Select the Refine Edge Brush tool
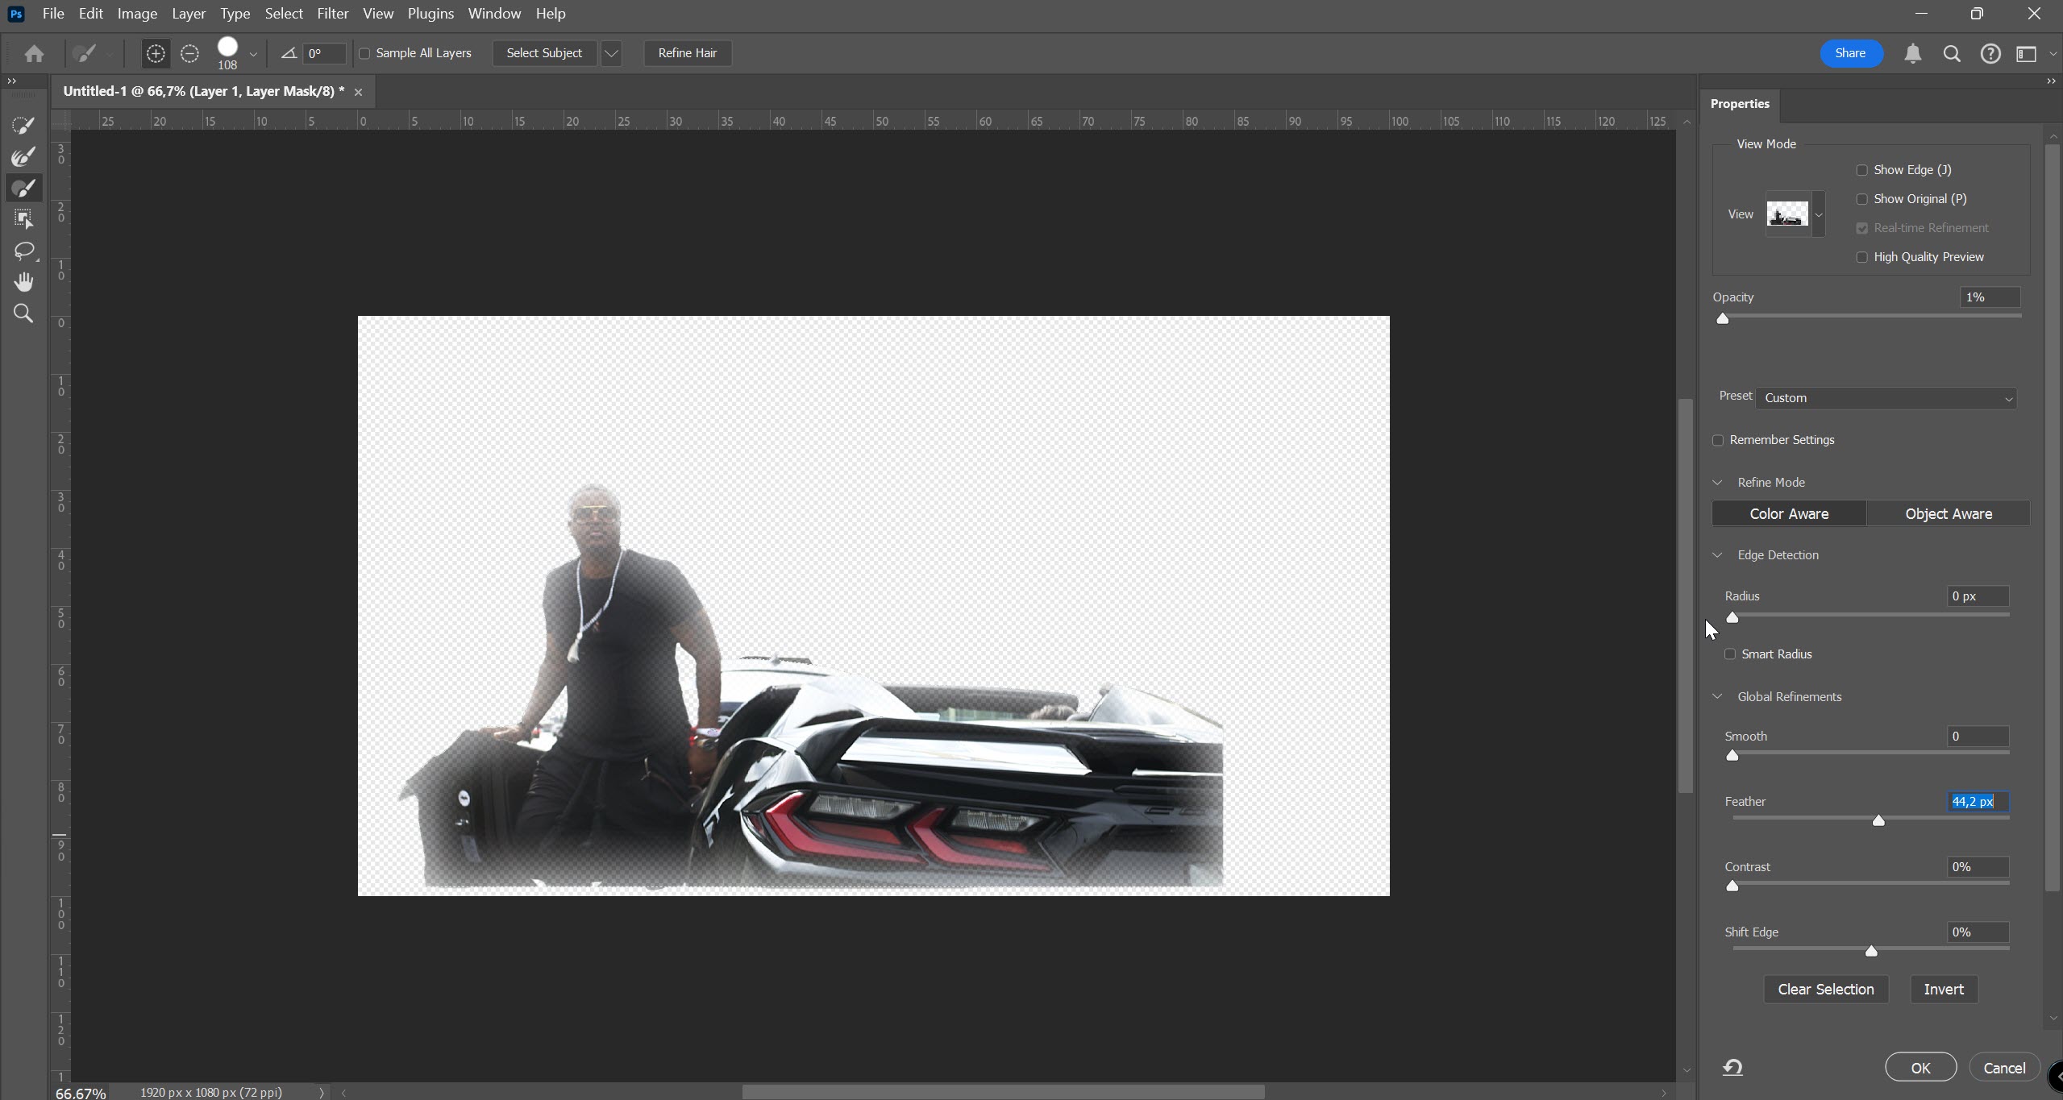The height and width of the screenshot is (1100, 2063). [23, 156]
